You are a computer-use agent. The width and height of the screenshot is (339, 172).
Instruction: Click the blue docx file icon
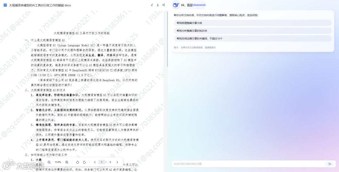tap(5, 5)
